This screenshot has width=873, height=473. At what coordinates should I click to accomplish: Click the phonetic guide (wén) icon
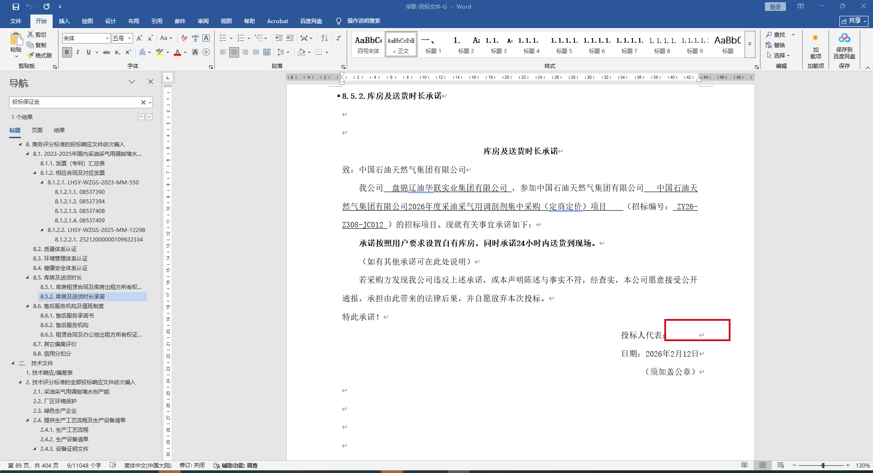click(195, 38)
